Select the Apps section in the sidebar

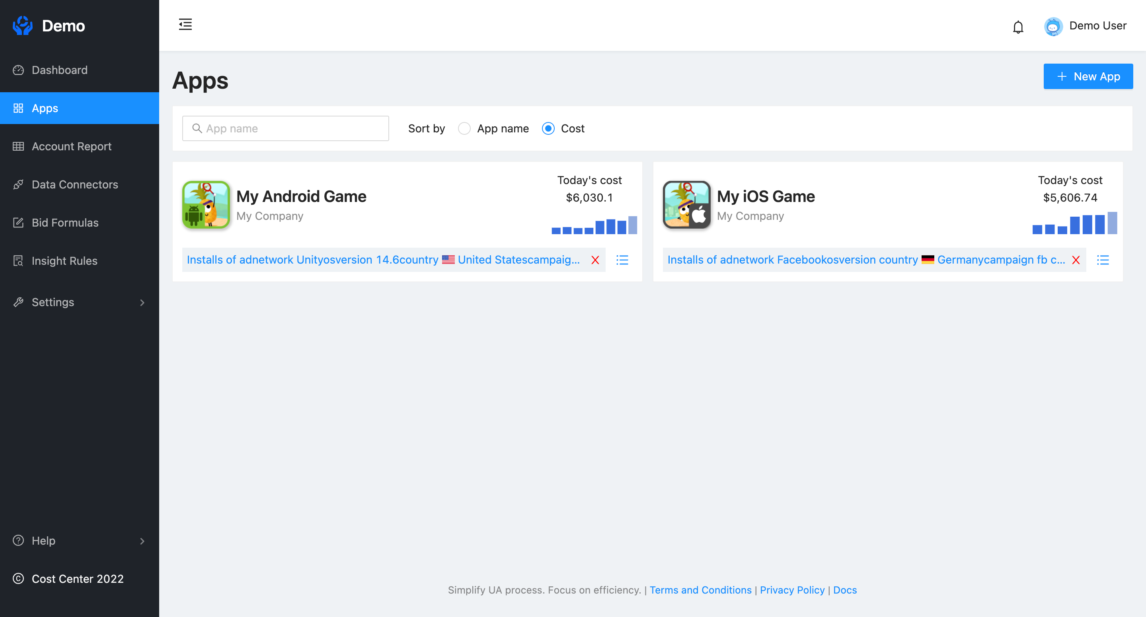[45, 108]
